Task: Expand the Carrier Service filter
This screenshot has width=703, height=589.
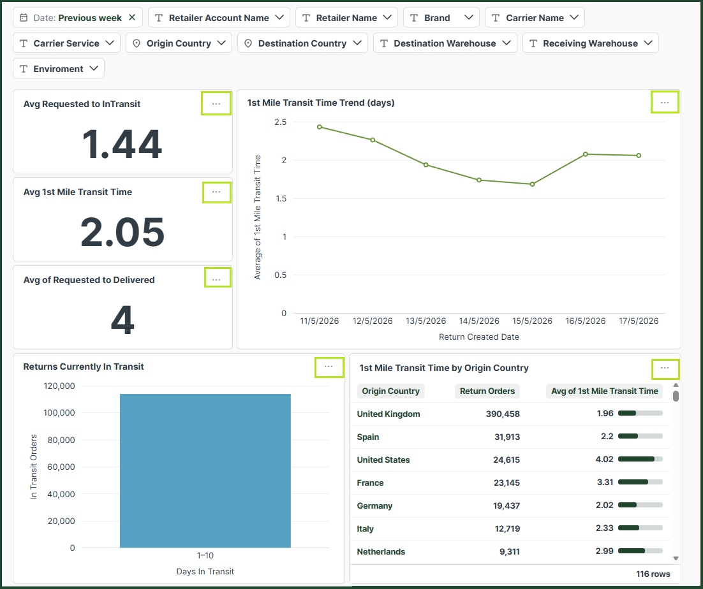Action: click(x=66, y=43)
